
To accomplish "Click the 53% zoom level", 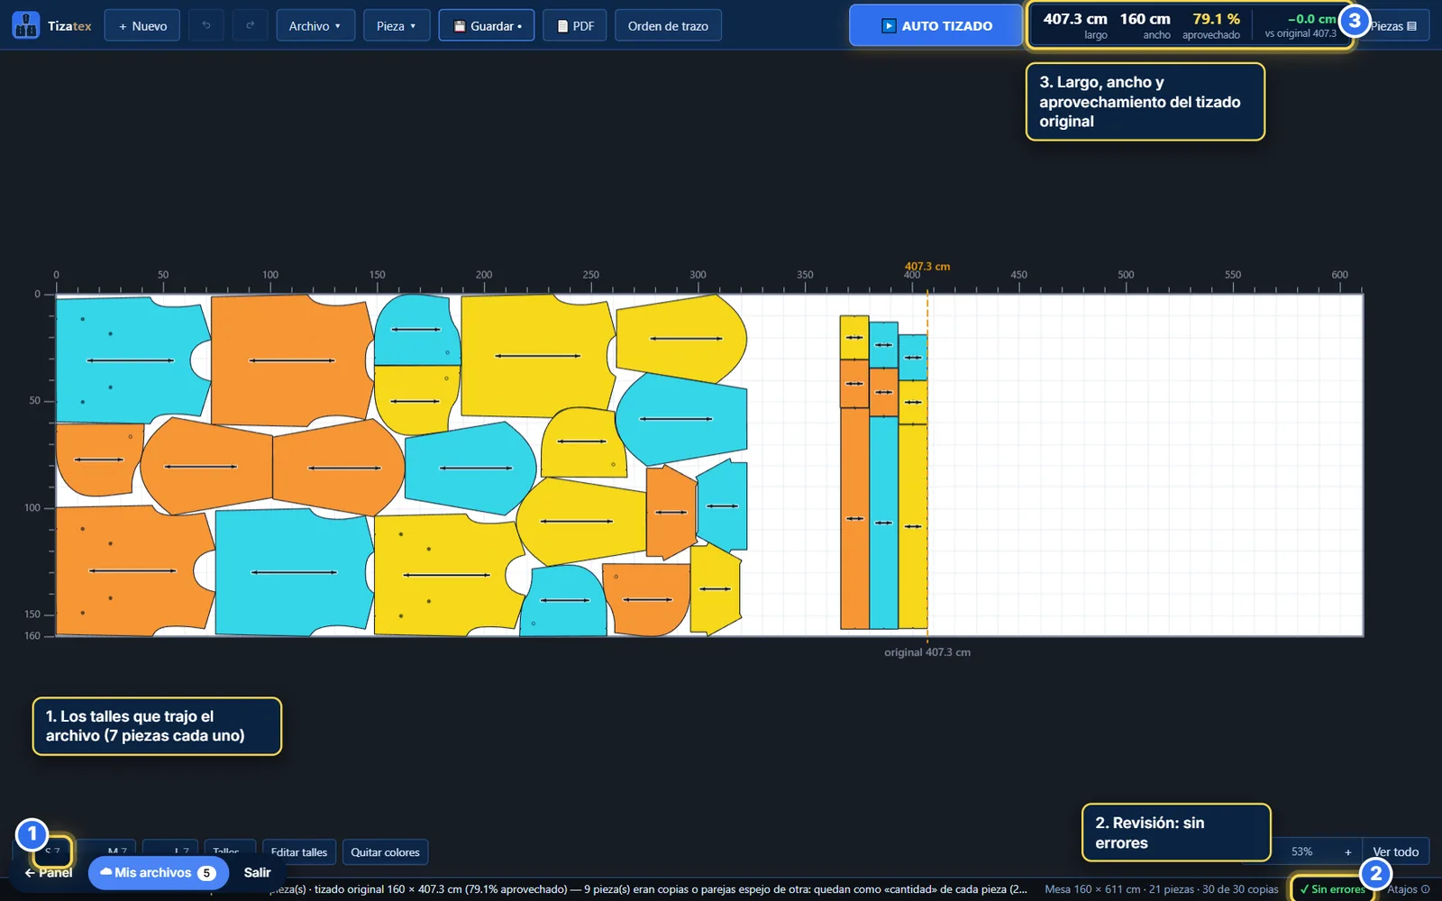I will click(1301, 851).
